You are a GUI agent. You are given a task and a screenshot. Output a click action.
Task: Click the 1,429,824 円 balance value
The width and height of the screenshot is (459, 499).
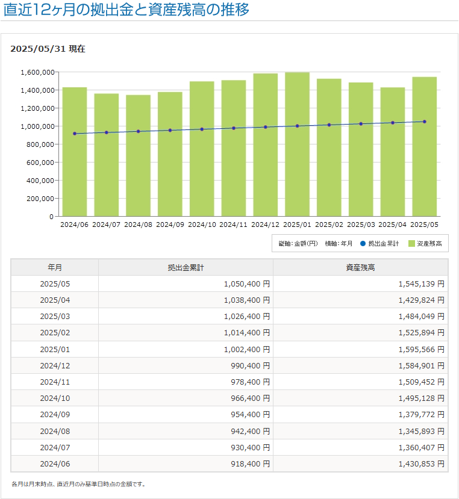point(422,300)
